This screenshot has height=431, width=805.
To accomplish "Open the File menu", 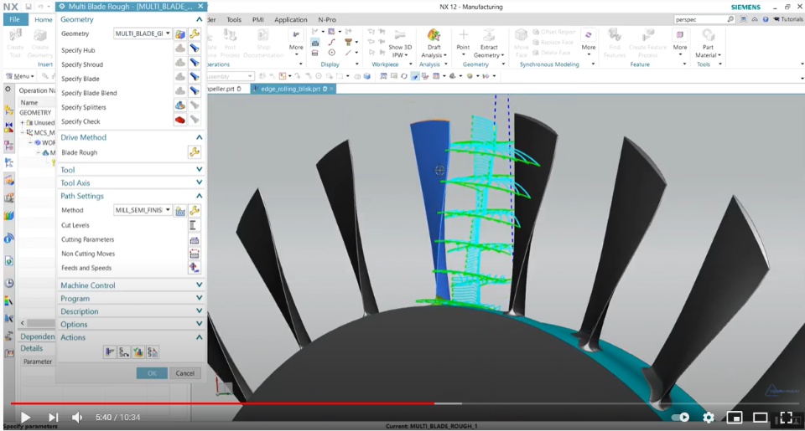I will (14, 19).
